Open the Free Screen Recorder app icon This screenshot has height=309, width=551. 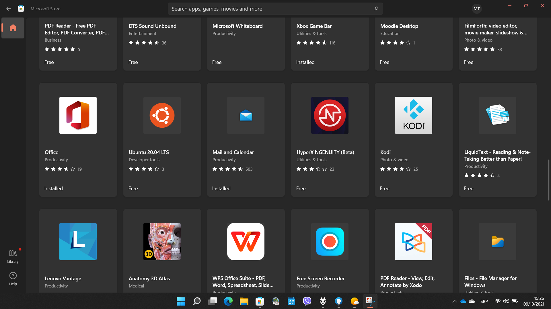tap(330, 242)
